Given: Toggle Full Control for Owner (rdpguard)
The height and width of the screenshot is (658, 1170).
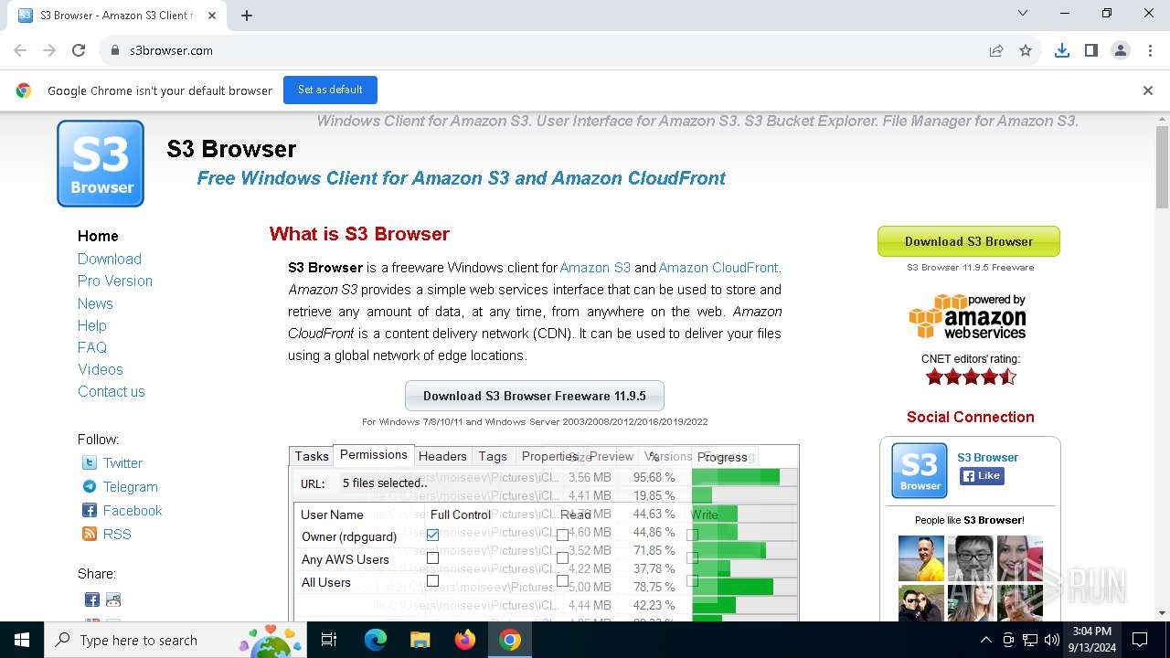Looking at the screenshot, I should 432,535.
